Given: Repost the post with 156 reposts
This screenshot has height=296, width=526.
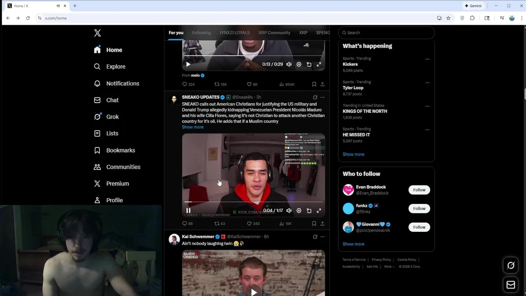Looking at the screenshot, I should coord(220,84).
